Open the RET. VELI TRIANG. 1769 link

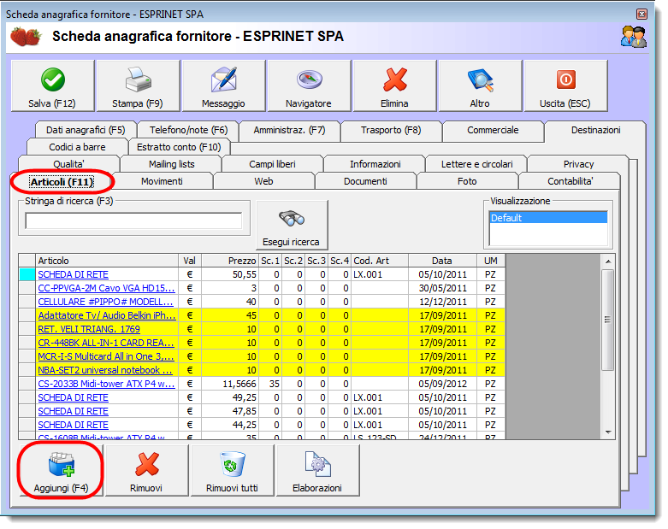click(89, 329)
